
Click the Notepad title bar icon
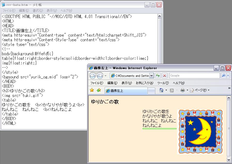3,5
